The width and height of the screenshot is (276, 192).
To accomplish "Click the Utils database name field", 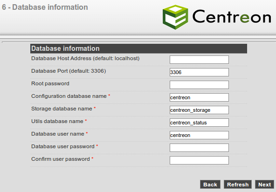I will (199, 123).
